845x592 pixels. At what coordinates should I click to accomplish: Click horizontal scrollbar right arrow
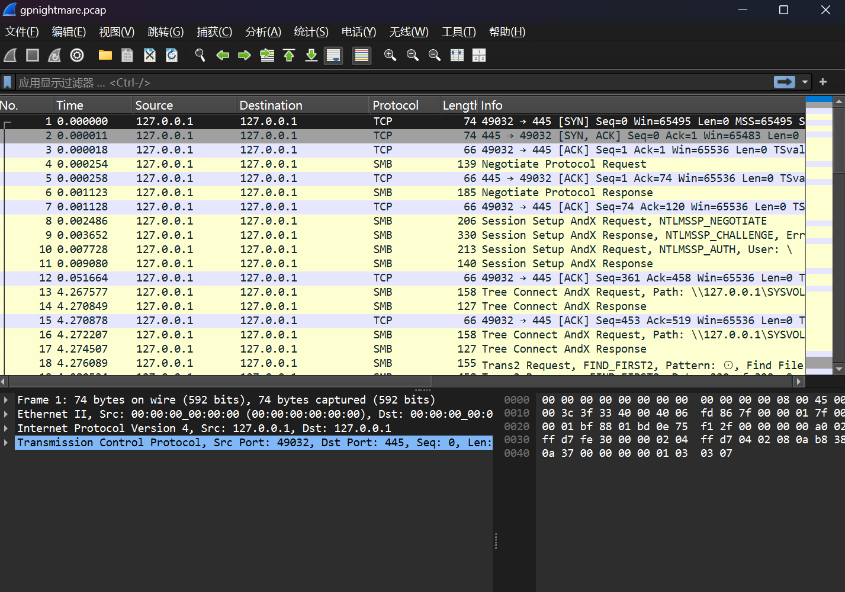799,382
